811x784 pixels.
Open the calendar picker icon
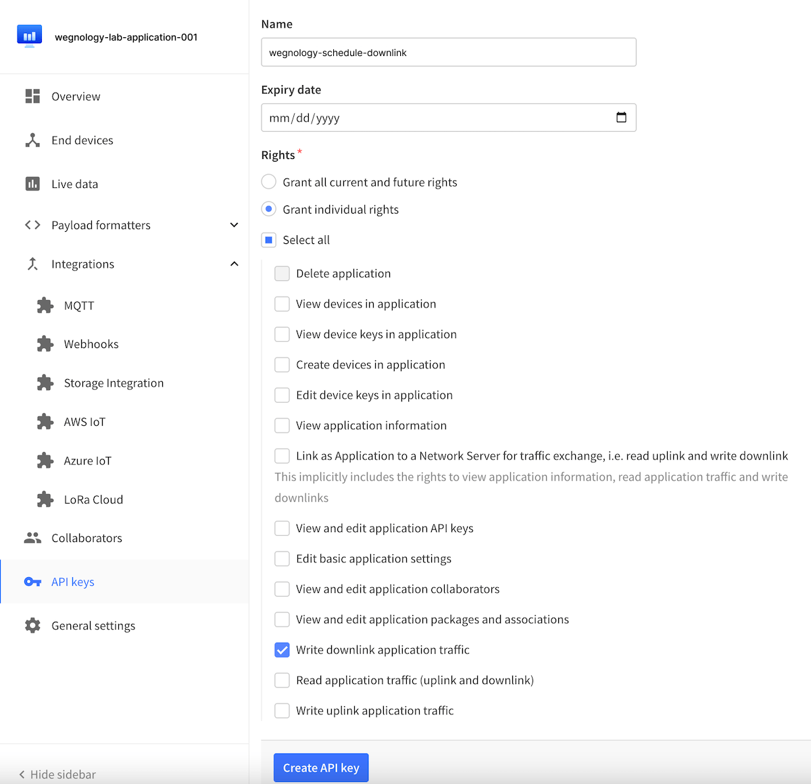click(621, 118)
